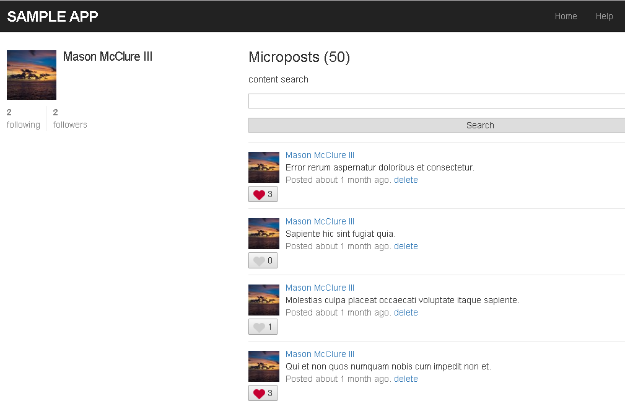Click the 'content search' label
Screen dimensions: 625x406
(278, 79)
